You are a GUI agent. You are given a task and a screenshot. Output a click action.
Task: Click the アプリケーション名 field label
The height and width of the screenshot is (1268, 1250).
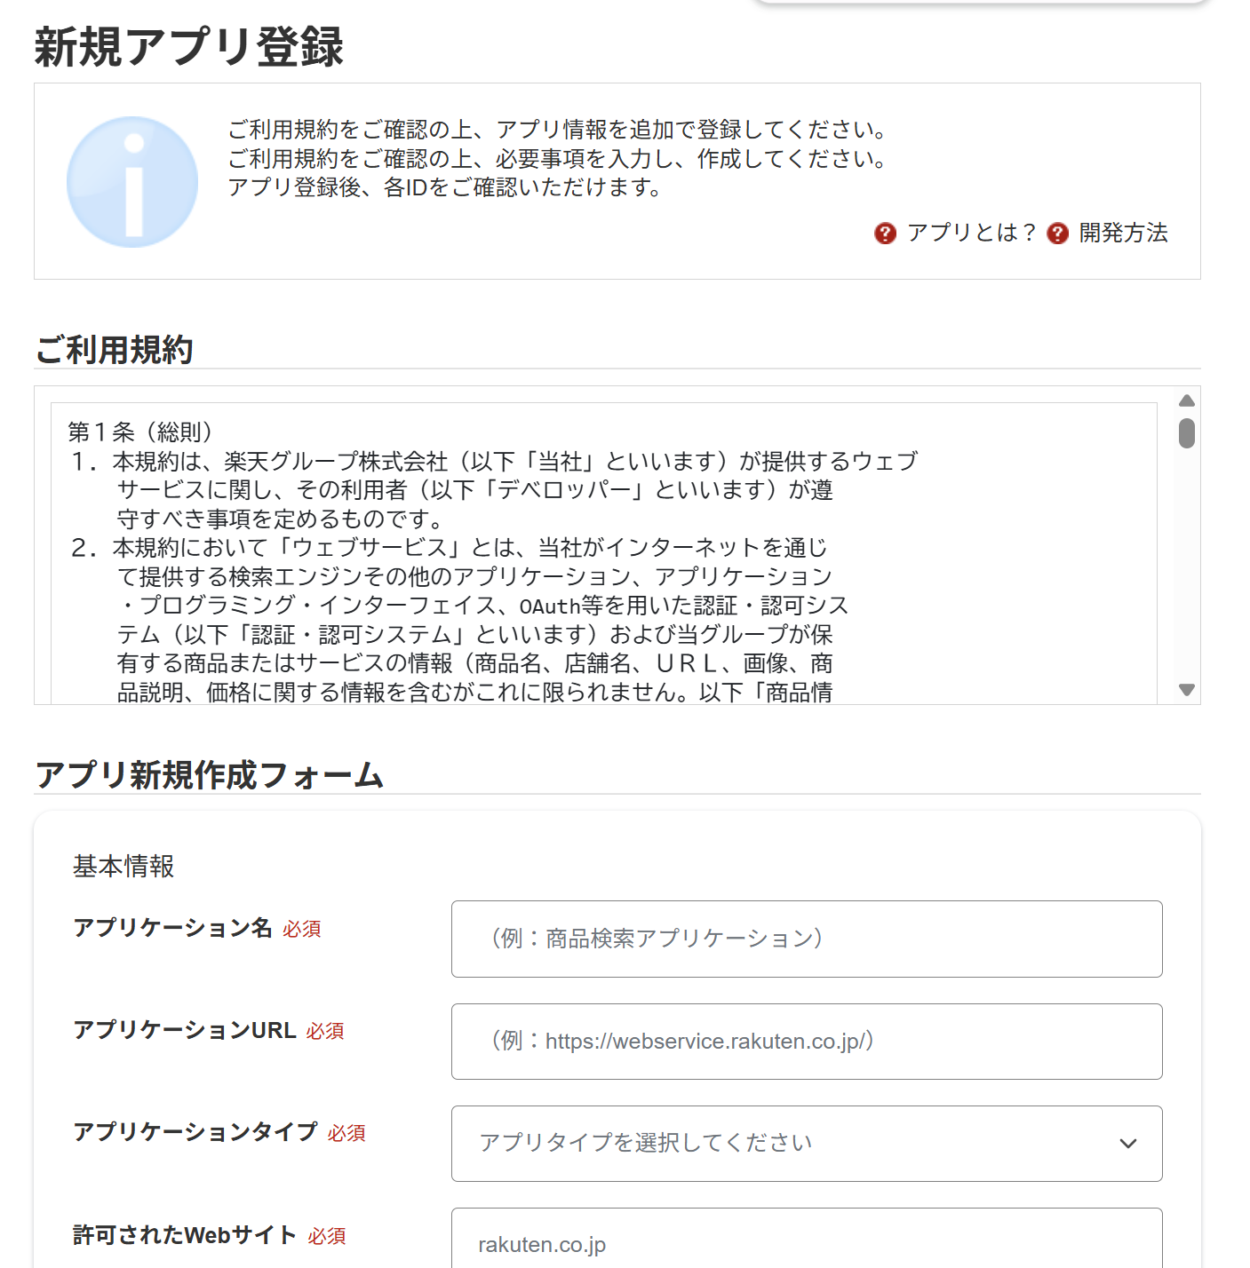172,927
